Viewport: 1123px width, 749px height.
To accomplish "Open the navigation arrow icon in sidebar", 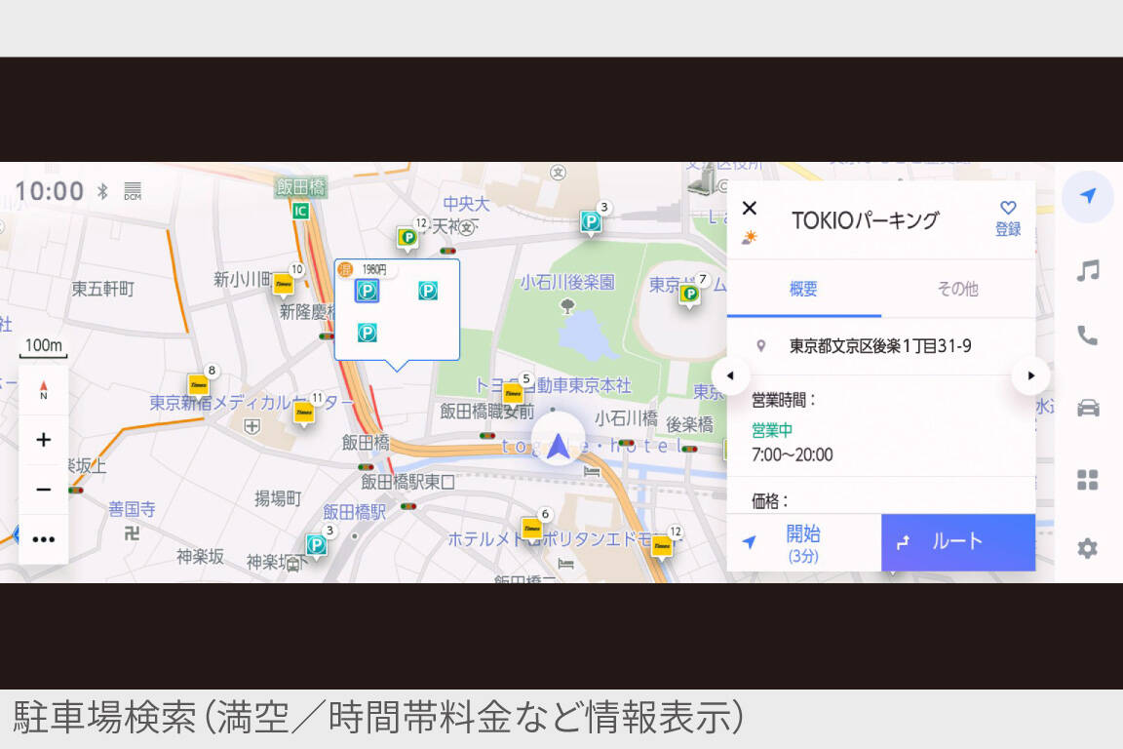I will [1088, 196].
